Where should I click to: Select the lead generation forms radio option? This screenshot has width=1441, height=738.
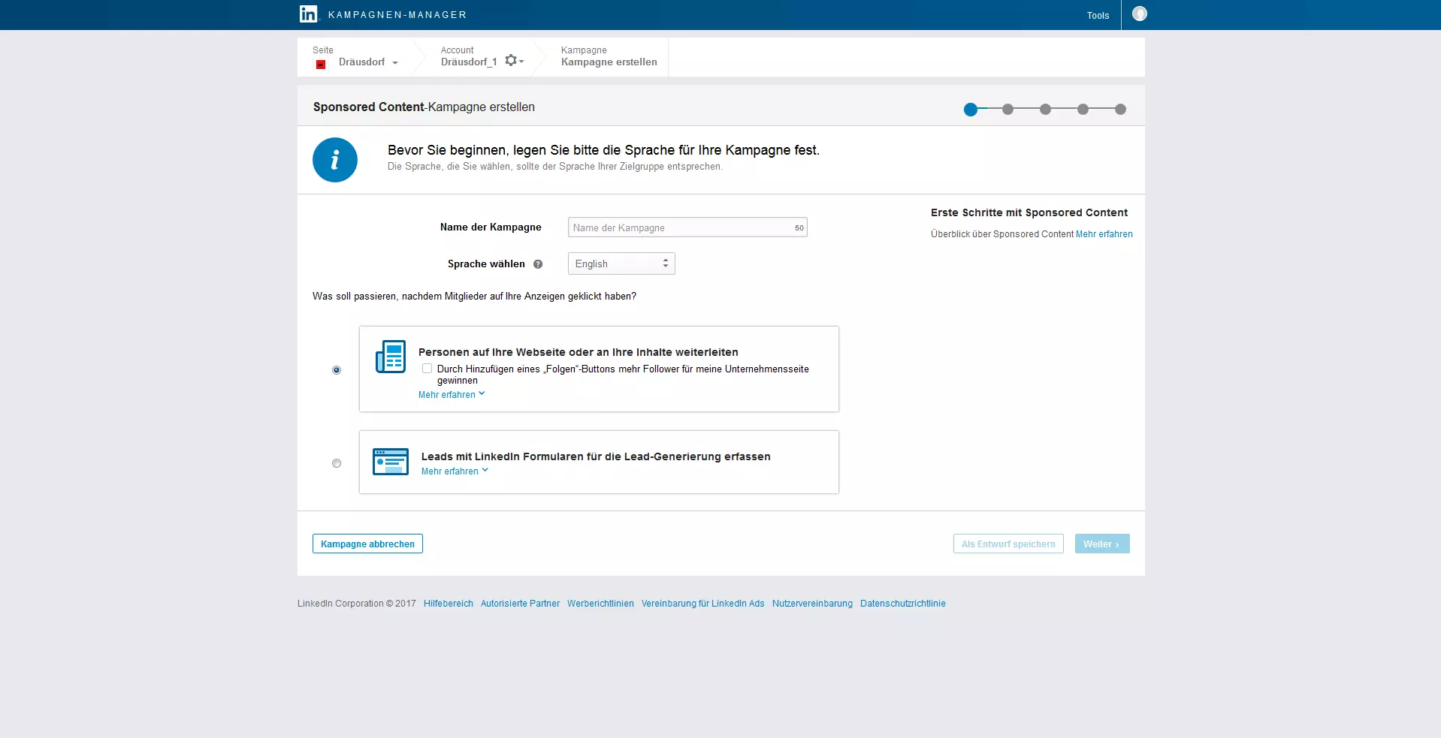pos(337,463)
